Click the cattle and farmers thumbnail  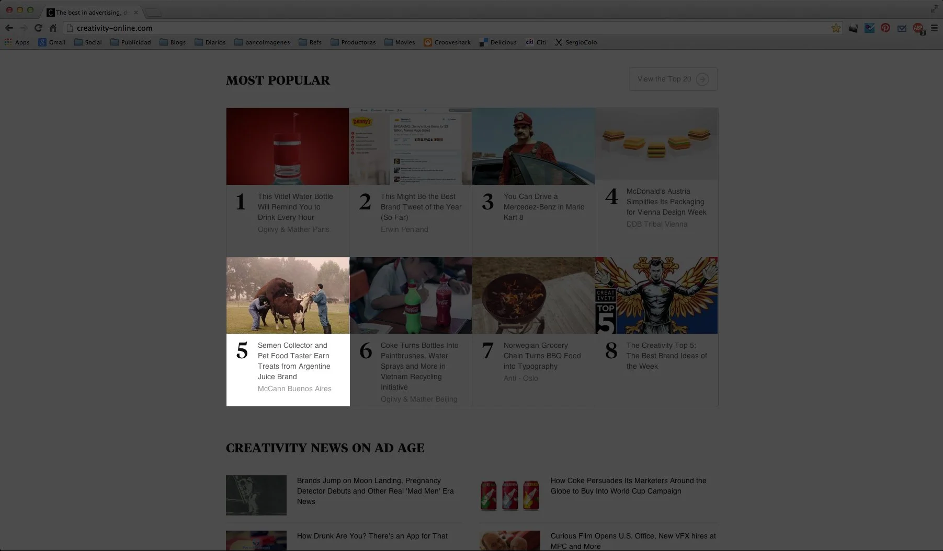click(x=288, y=295)
